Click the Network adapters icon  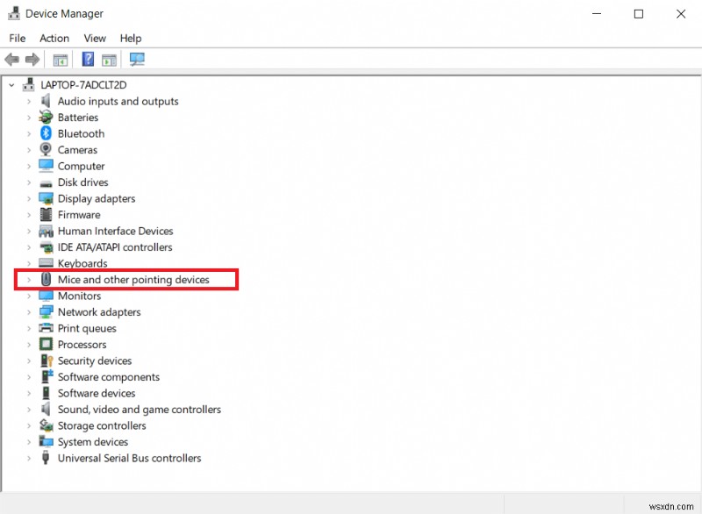click(x=46, y=311)
